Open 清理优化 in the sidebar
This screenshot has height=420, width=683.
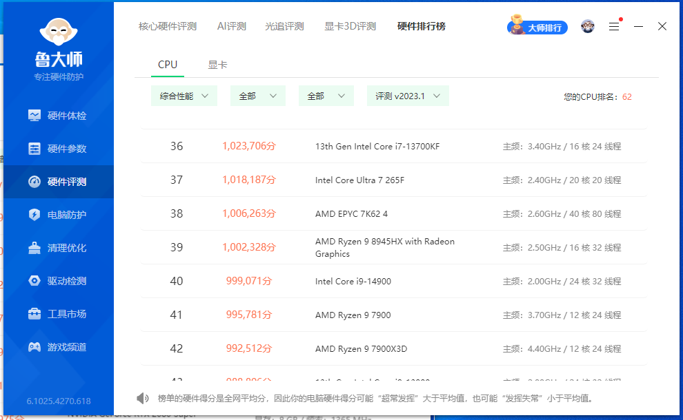(x=59, y=248)
